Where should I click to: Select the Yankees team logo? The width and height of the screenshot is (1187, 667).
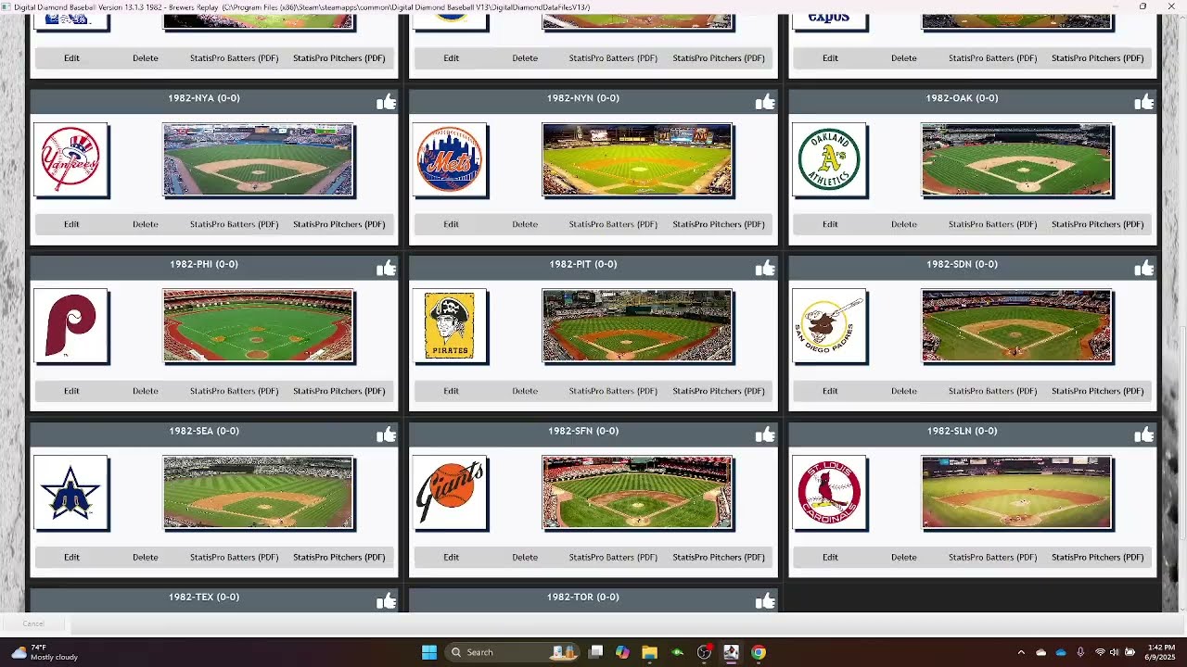coord(71,160)
